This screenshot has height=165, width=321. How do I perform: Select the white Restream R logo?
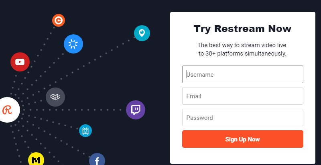click(x=7, y=110)
